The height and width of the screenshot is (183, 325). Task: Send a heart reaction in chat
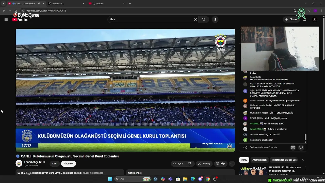tap(301, 147)
